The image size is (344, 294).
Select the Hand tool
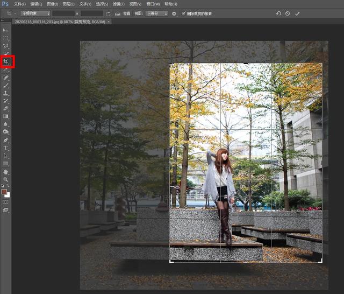click(x=6, y=171)
